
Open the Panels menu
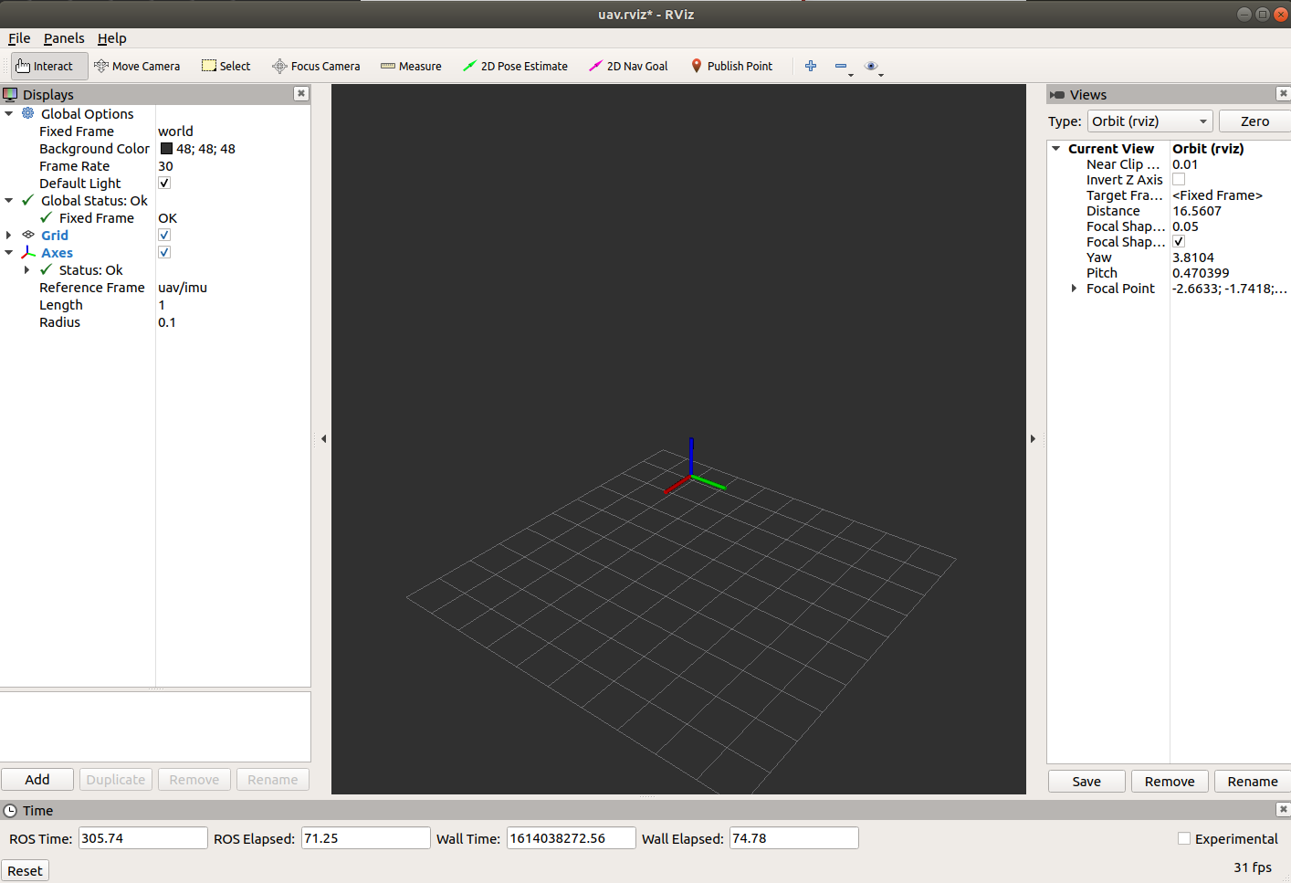64,38
